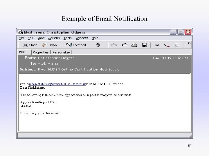The image size is (209, 156).
Task: Switch to the Properties tab
Action: pos(41,52)
